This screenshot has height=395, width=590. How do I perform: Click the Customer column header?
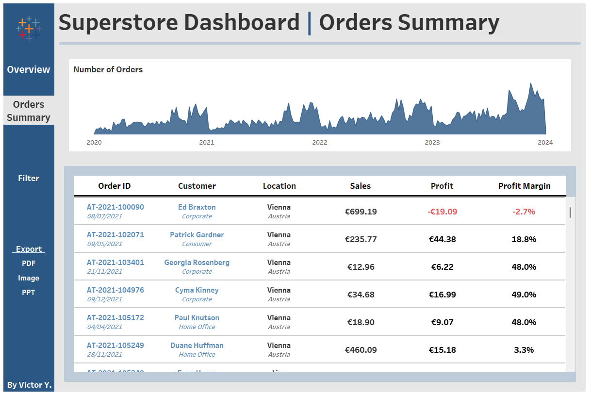[197, 186]
